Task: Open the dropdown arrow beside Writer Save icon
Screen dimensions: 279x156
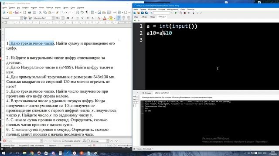Action: point(20,13)
